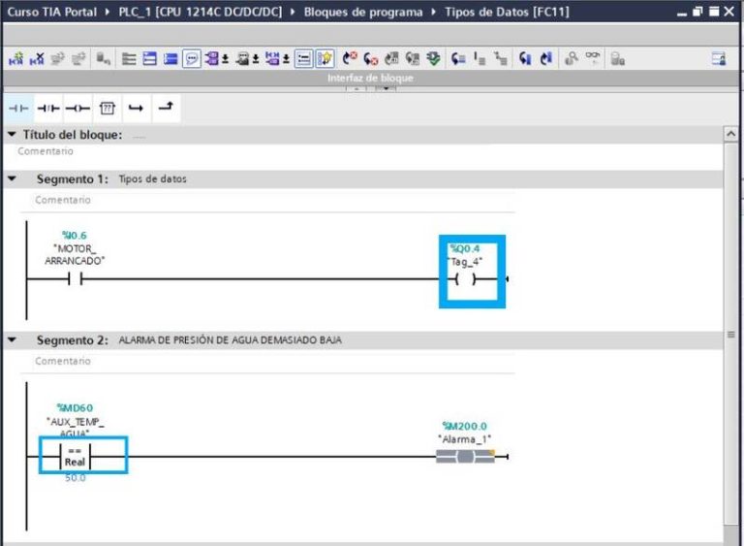Open the dropdown next to network comments icon

click(256, 59)
